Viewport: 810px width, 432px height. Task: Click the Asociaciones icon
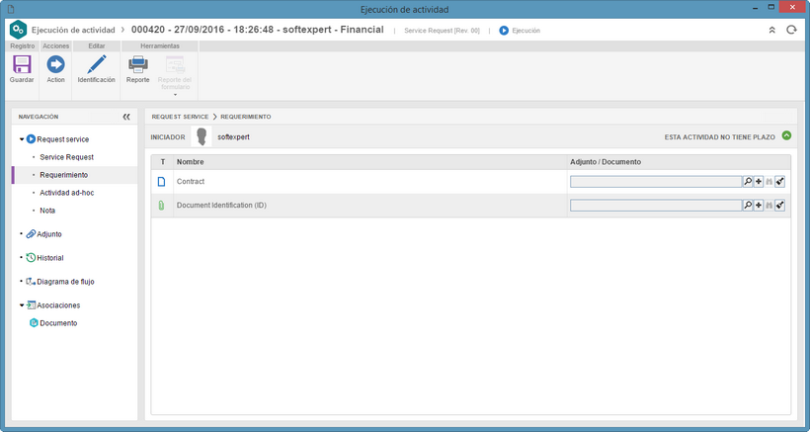pyautogui.click(x=31, y=305)
